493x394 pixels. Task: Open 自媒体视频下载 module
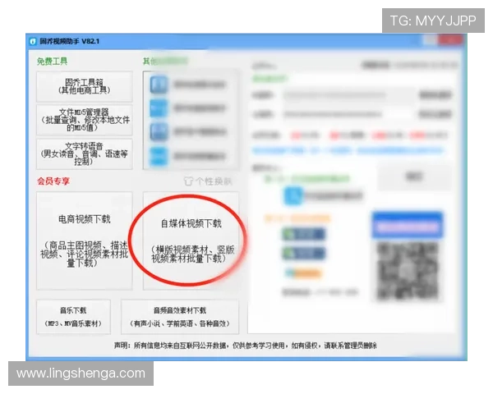click(191, 241)
